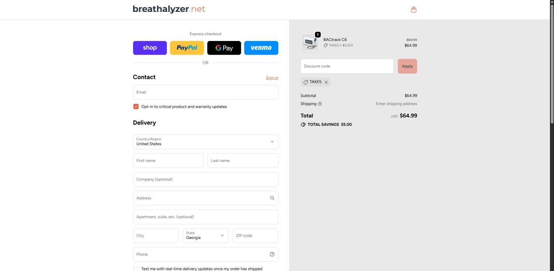Click the phone field help question icon

pyautogui.click(x=272, y=254)
